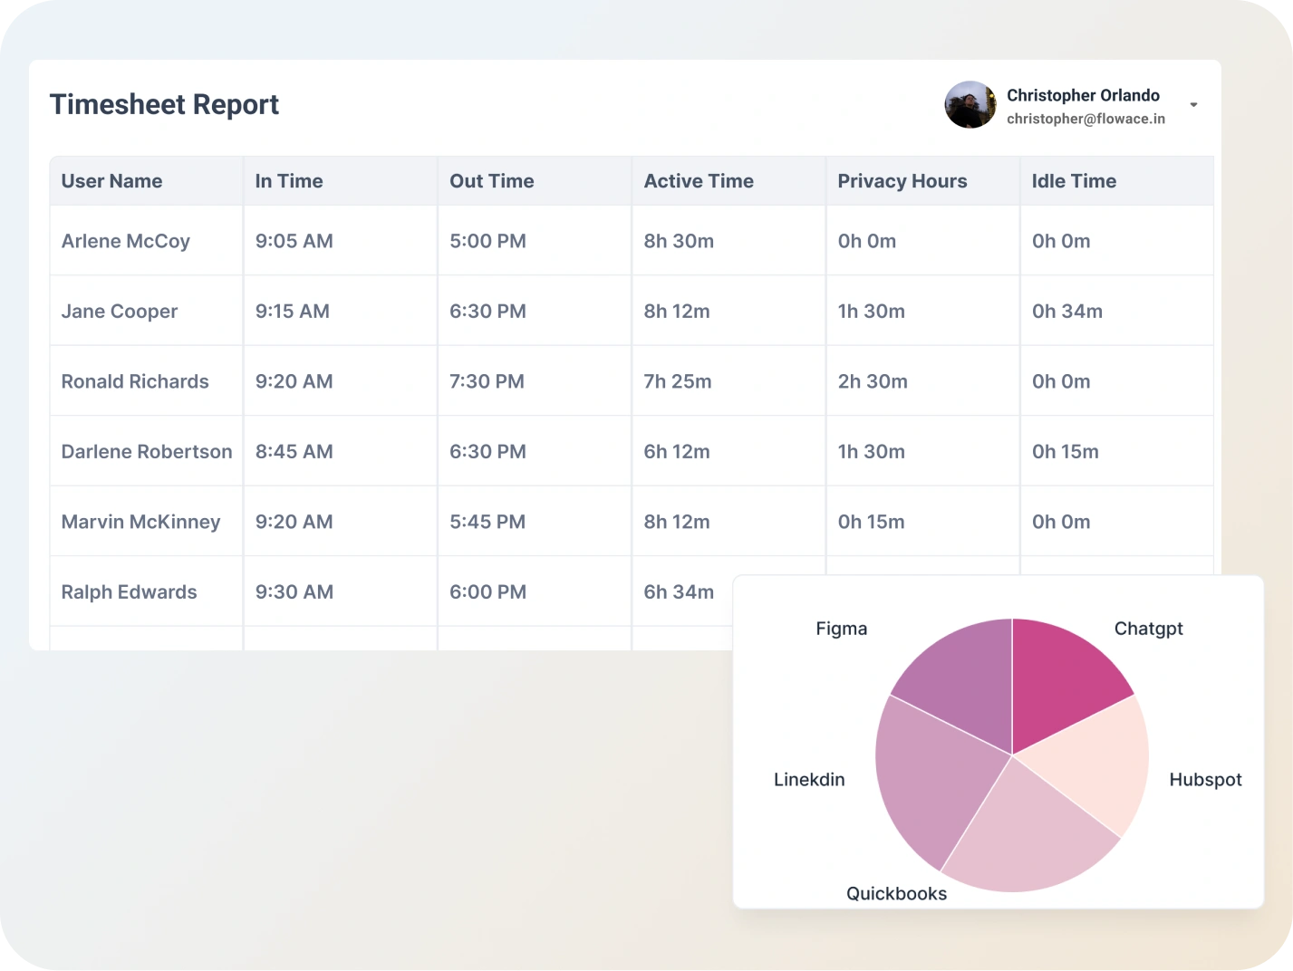Select the User Name column header

click(111, 181)
